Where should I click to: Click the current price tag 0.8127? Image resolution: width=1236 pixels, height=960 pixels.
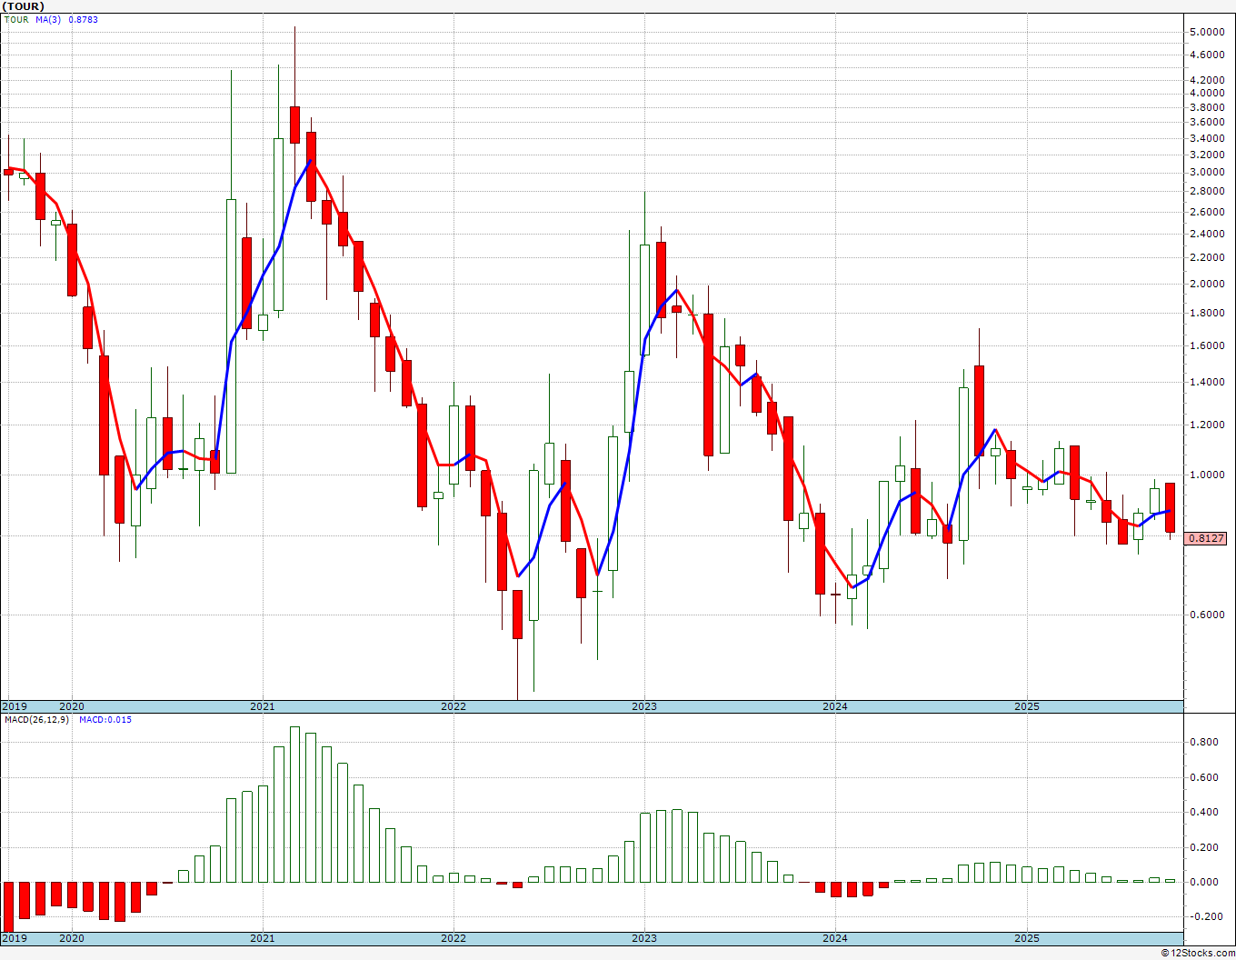[1206, 538]
